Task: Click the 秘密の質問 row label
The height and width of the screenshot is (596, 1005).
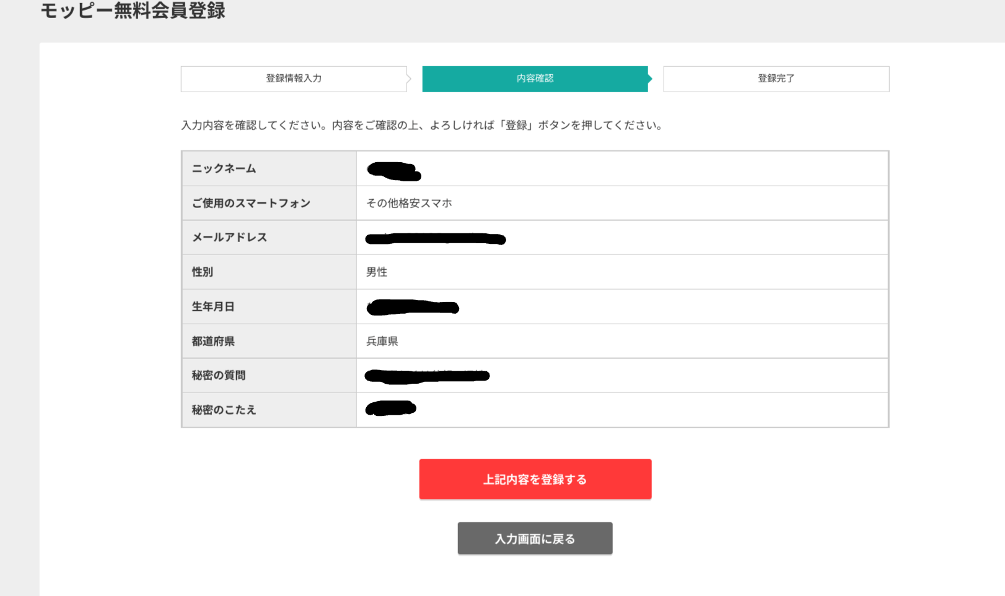Action: tap(219, 375)
